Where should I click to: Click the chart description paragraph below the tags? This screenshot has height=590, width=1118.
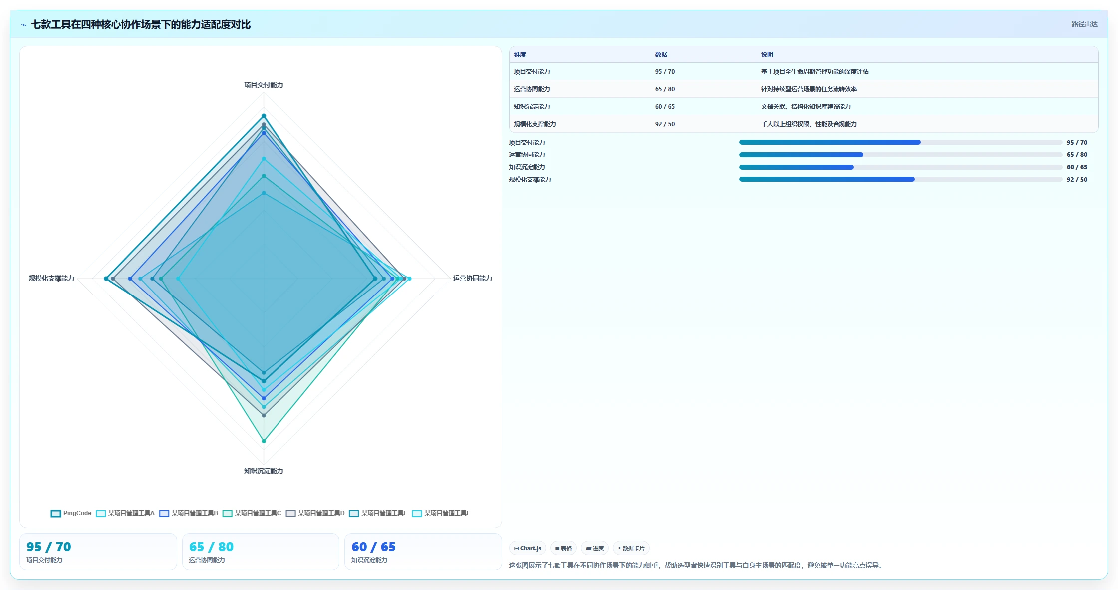point(697,566)
